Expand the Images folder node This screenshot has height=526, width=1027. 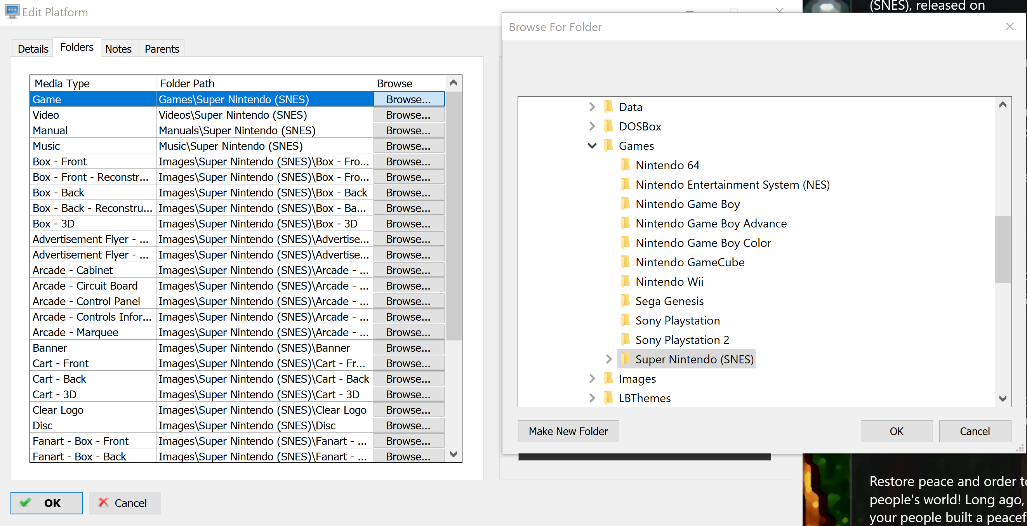pyautogui.click(x=592, y=378)
